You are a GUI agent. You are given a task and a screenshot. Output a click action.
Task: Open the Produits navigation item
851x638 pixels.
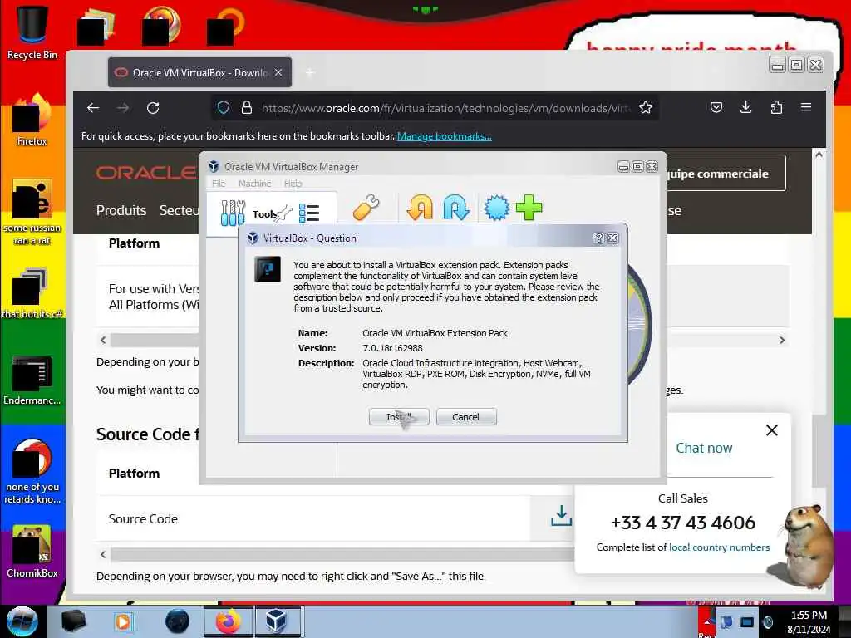pos(121,210)
